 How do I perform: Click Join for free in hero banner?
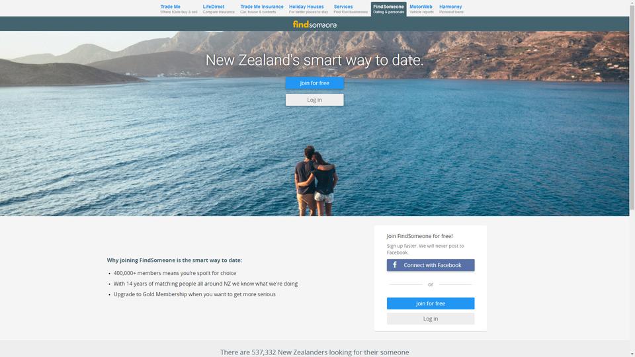[315, 83]
